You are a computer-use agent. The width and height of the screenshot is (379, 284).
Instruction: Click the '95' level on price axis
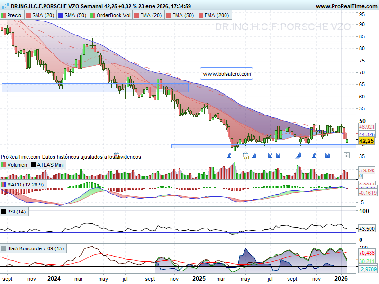[361, 14]
